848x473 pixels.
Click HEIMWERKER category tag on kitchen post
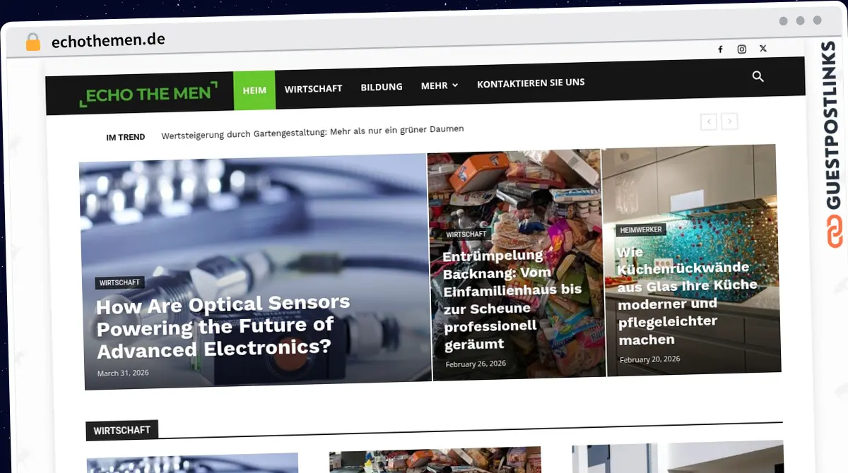point(641,230)
